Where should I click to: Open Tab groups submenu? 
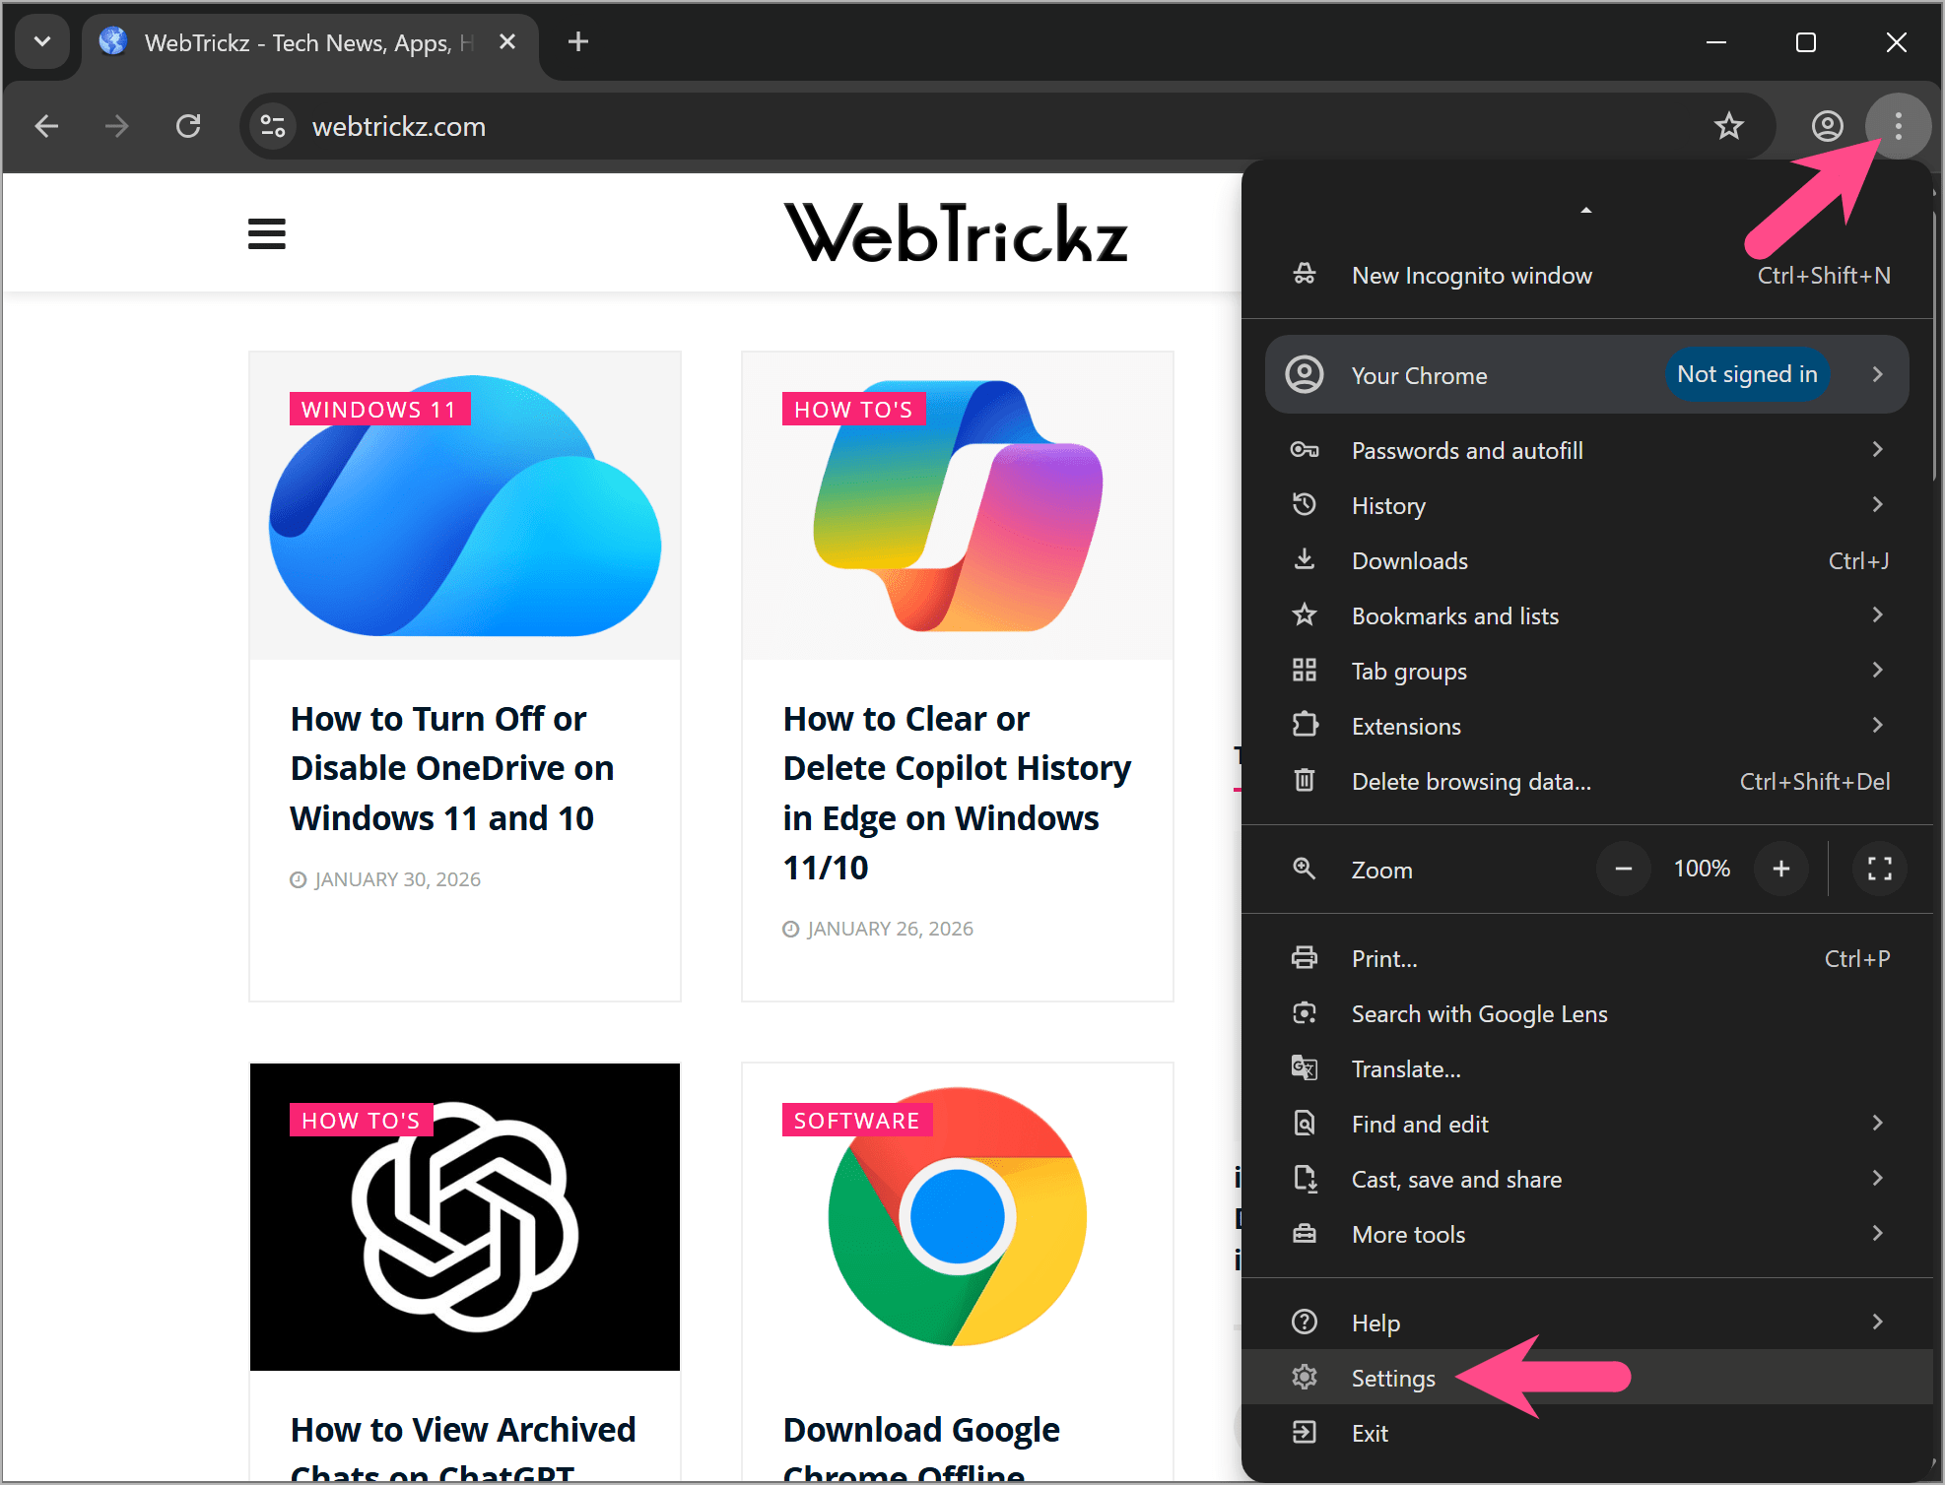(x=1586, y=671)
